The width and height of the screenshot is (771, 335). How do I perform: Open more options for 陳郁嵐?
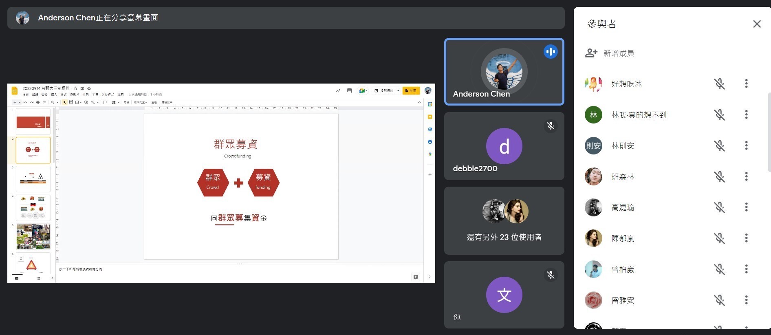click(746, 238)
